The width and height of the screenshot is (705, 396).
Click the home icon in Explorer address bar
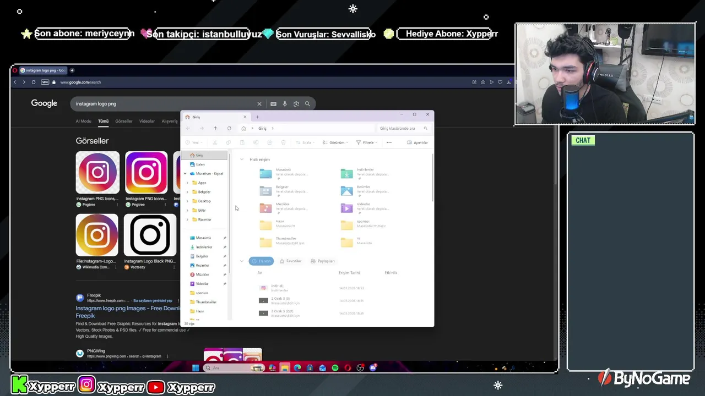pyautogui.click(x=243, y=128)
